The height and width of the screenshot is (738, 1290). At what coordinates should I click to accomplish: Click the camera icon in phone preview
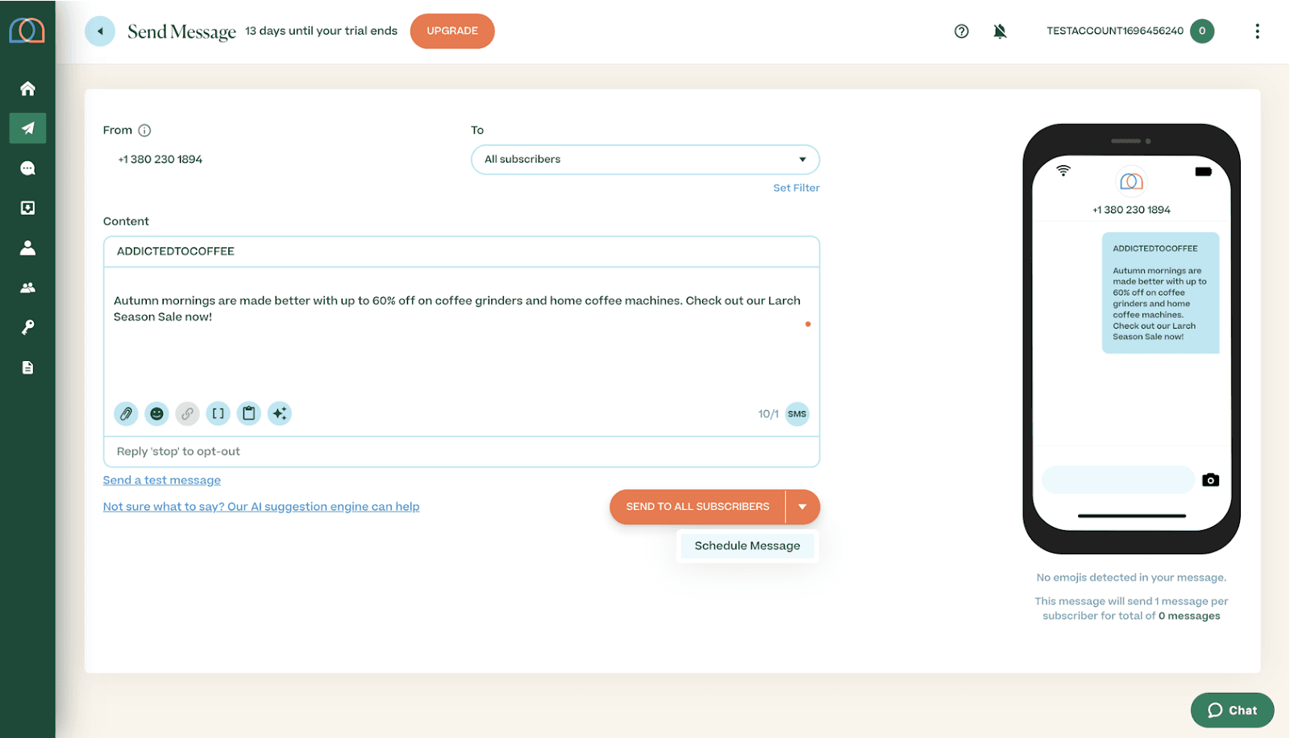(x=1210, y=480)
